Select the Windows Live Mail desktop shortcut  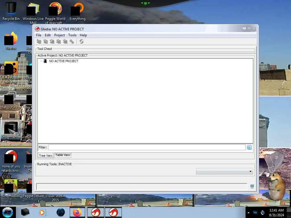pyautogui.click(x=33, y=13)
